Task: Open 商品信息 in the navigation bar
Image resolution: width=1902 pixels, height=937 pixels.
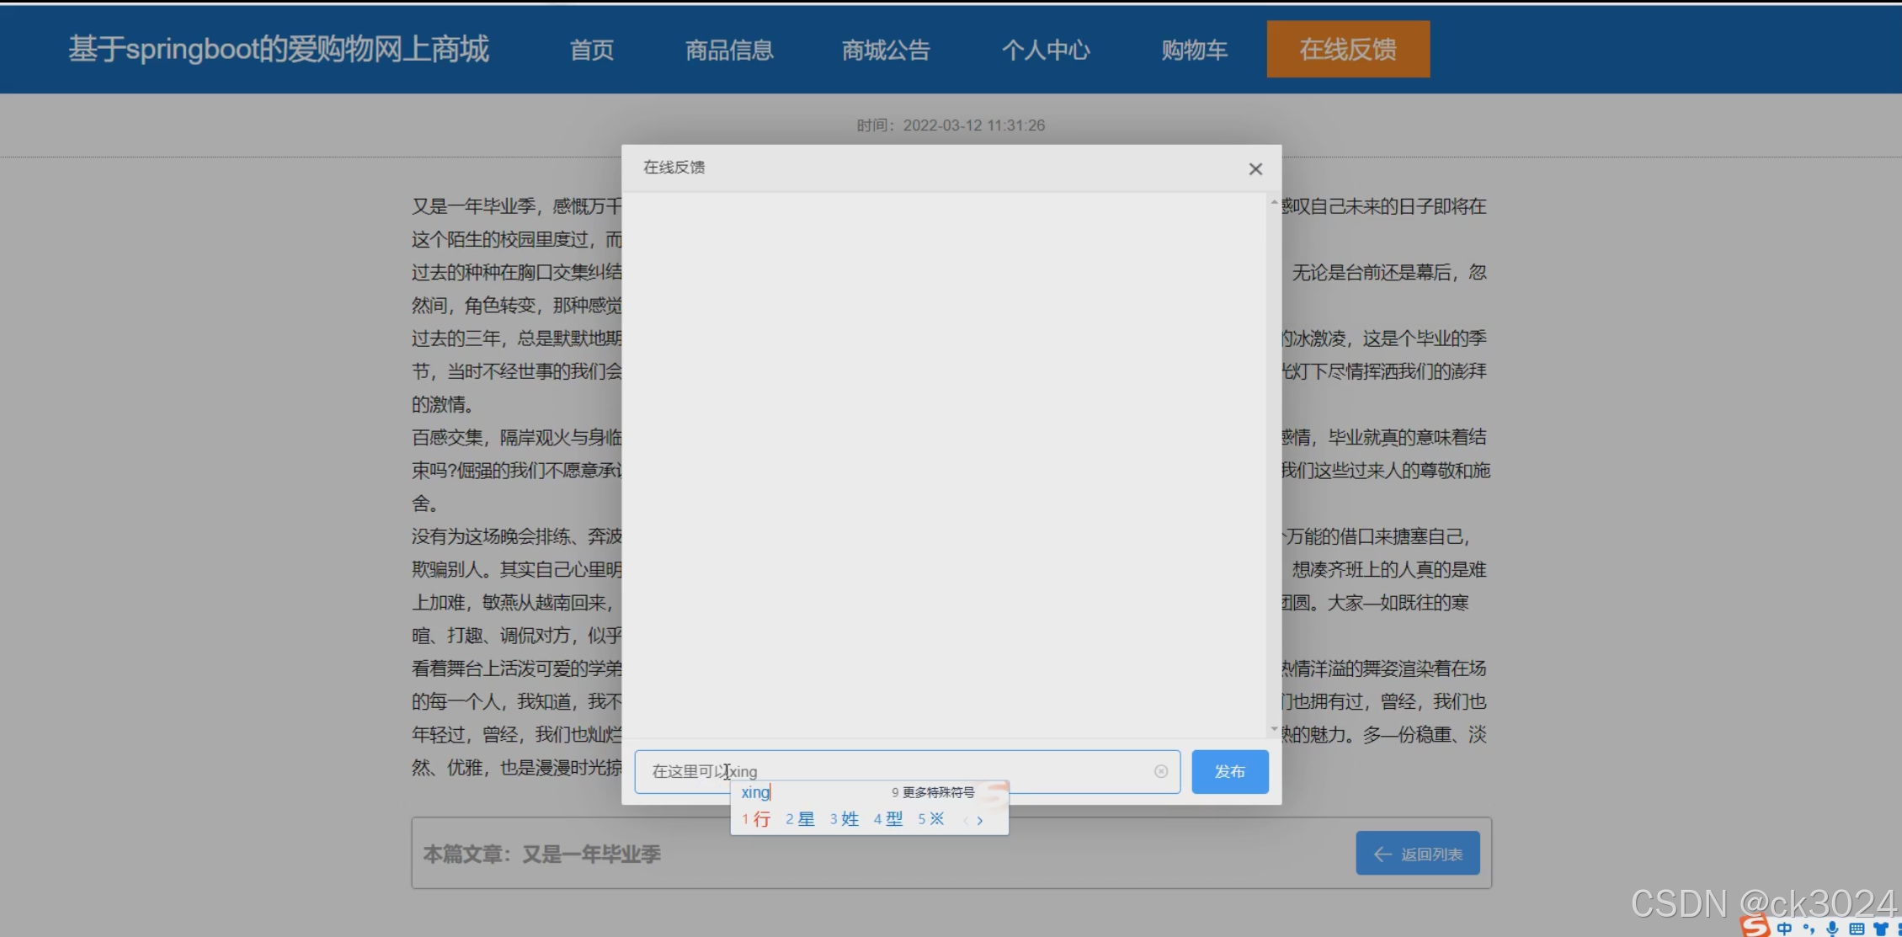Action: click(729, 50)
